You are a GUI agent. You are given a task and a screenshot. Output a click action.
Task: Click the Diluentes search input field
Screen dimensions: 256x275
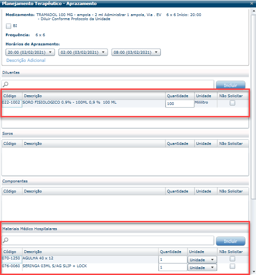click(x=108, y=84)
